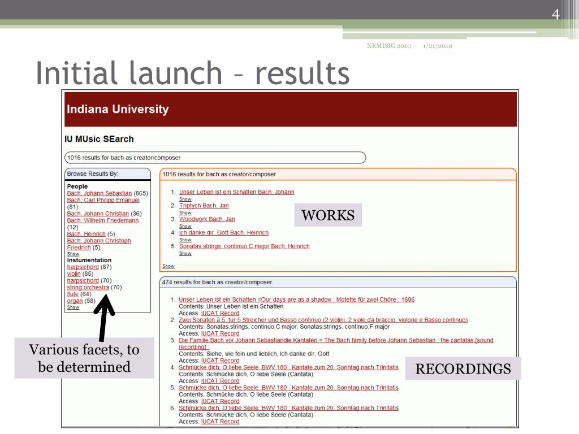
Task: Open the Woodwork Bach, Jan work
Action: coord(207,219)
